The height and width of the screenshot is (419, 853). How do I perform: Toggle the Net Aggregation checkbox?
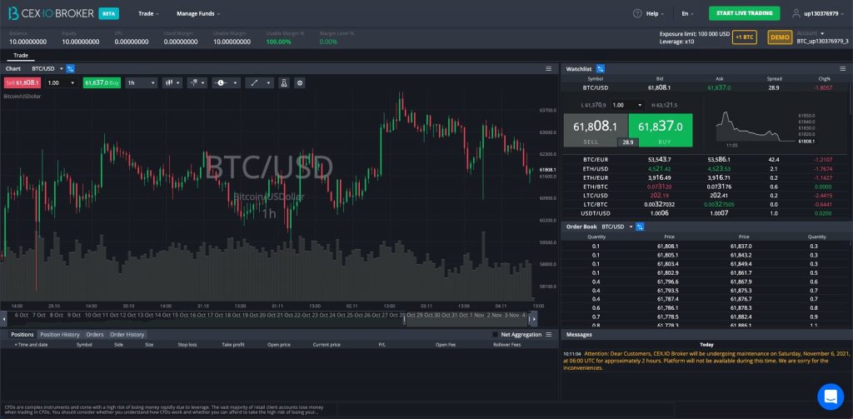[x=495, y=334]
